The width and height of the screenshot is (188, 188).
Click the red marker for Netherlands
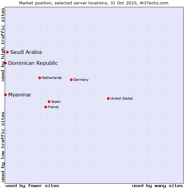click(39, 78)
